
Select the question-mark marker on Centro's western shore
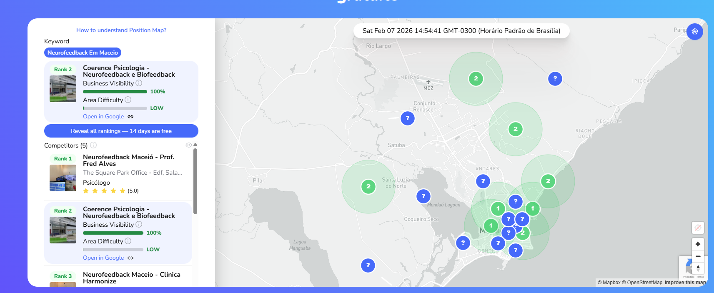click(x=463, y=243)
